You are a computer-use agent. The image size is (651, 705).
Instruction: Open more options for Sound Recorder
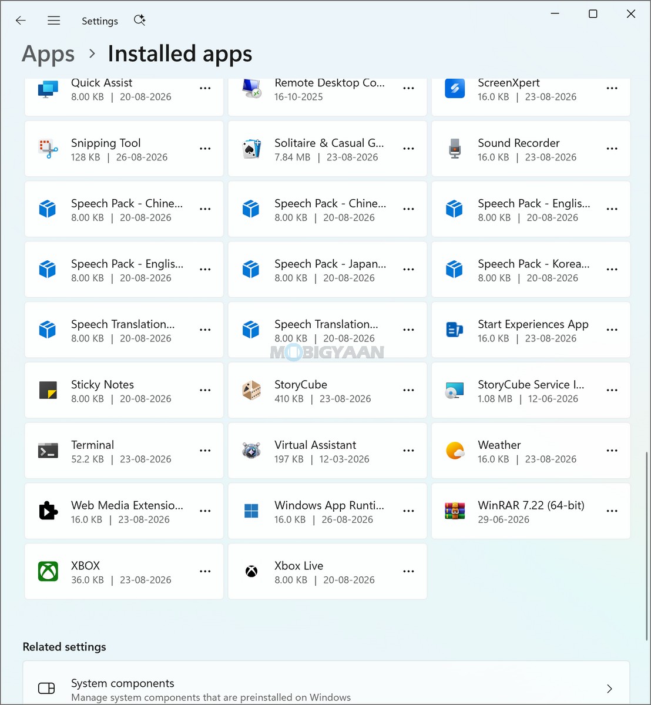tap(612, 149)
